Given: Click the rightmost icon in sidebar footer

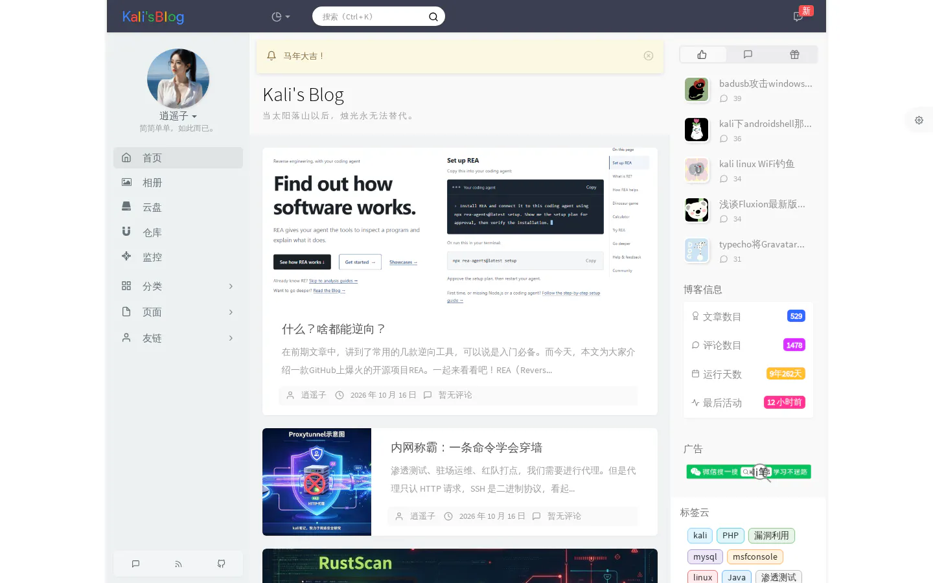Looking at the screenshot, I should pos(222,564).
